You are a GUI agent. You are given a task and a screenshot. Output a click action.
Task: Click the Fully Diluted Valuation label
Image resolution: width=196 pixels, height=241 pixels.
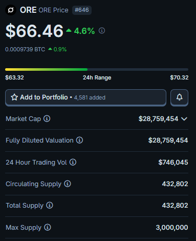click(x=39, y=140)
